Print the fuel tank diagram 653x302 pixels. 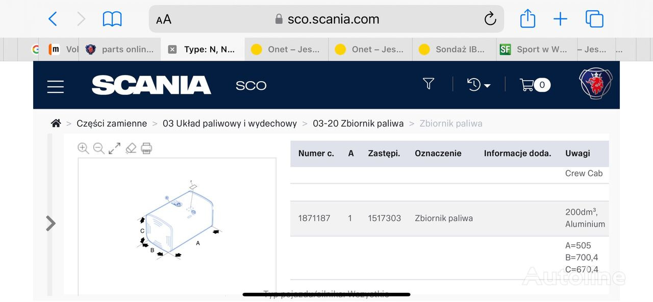[146, 148]
